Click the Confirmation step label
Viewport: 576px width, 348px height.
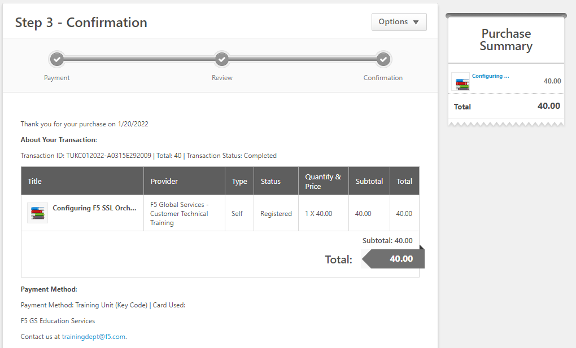pos(383,78)
